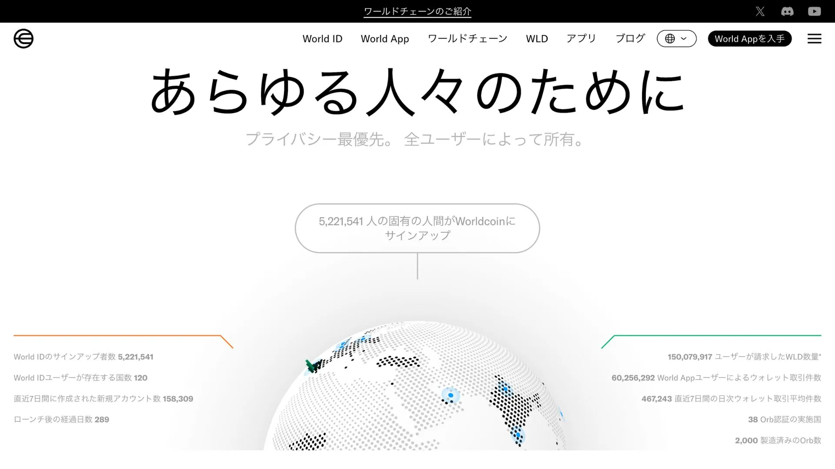Open the YouTube social icon
This screenshot has height=469, width=835.
coord(814,11)
